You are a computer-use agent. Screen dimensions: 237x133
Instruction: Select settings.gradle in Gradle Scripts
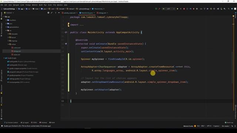[19, 79]
